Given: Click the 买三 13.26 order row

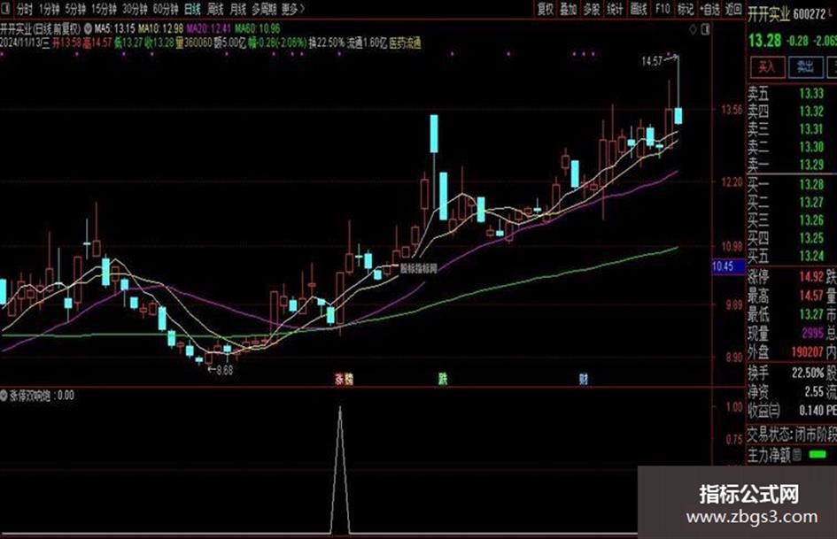Looking at the screenshot, I should tap(787, 219).
